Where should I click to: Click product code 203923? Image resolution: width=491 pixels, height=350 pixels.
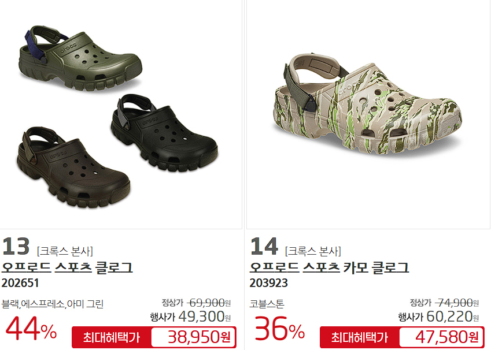pos(269,283)
